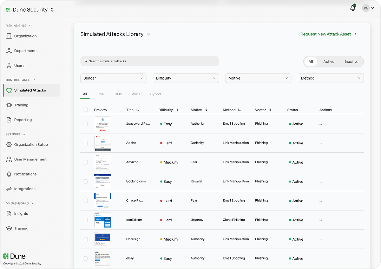
Task: Click the Reporting chart icon
Action: pos(9,120)
